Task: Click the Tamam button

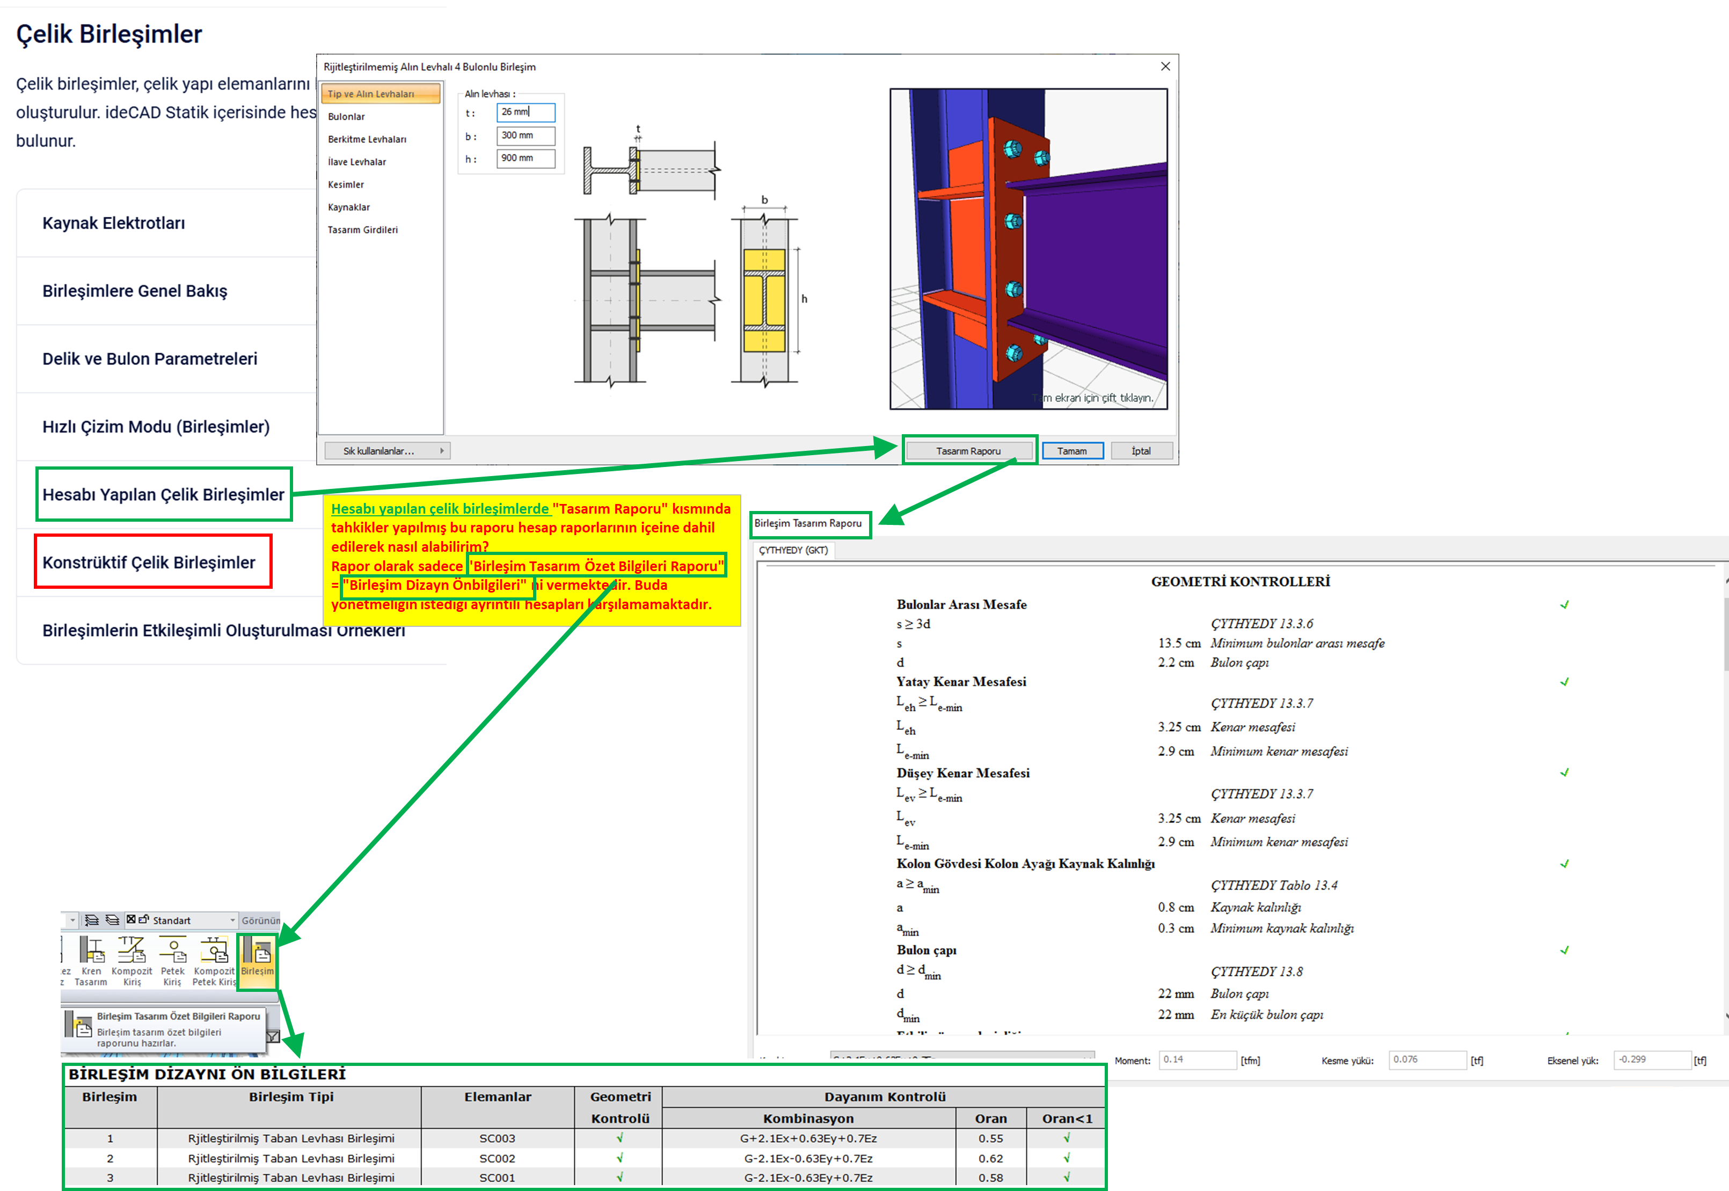Action: [x=1071, y=451]
